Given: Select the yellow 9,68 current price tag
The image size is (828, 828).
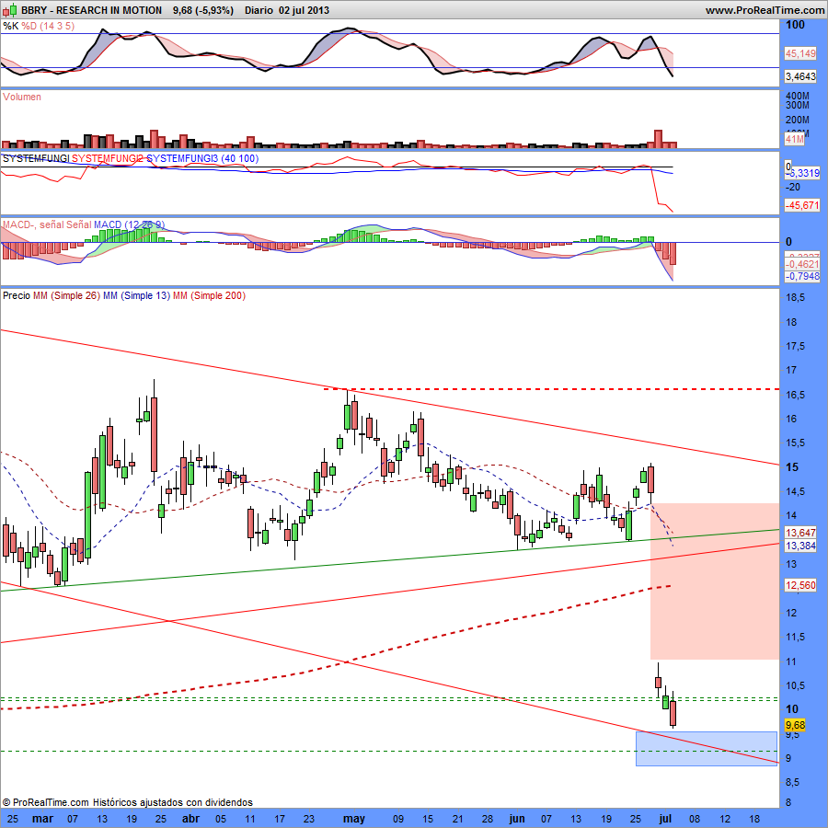Looking at the screenshot, I should (x=795, y=725).
